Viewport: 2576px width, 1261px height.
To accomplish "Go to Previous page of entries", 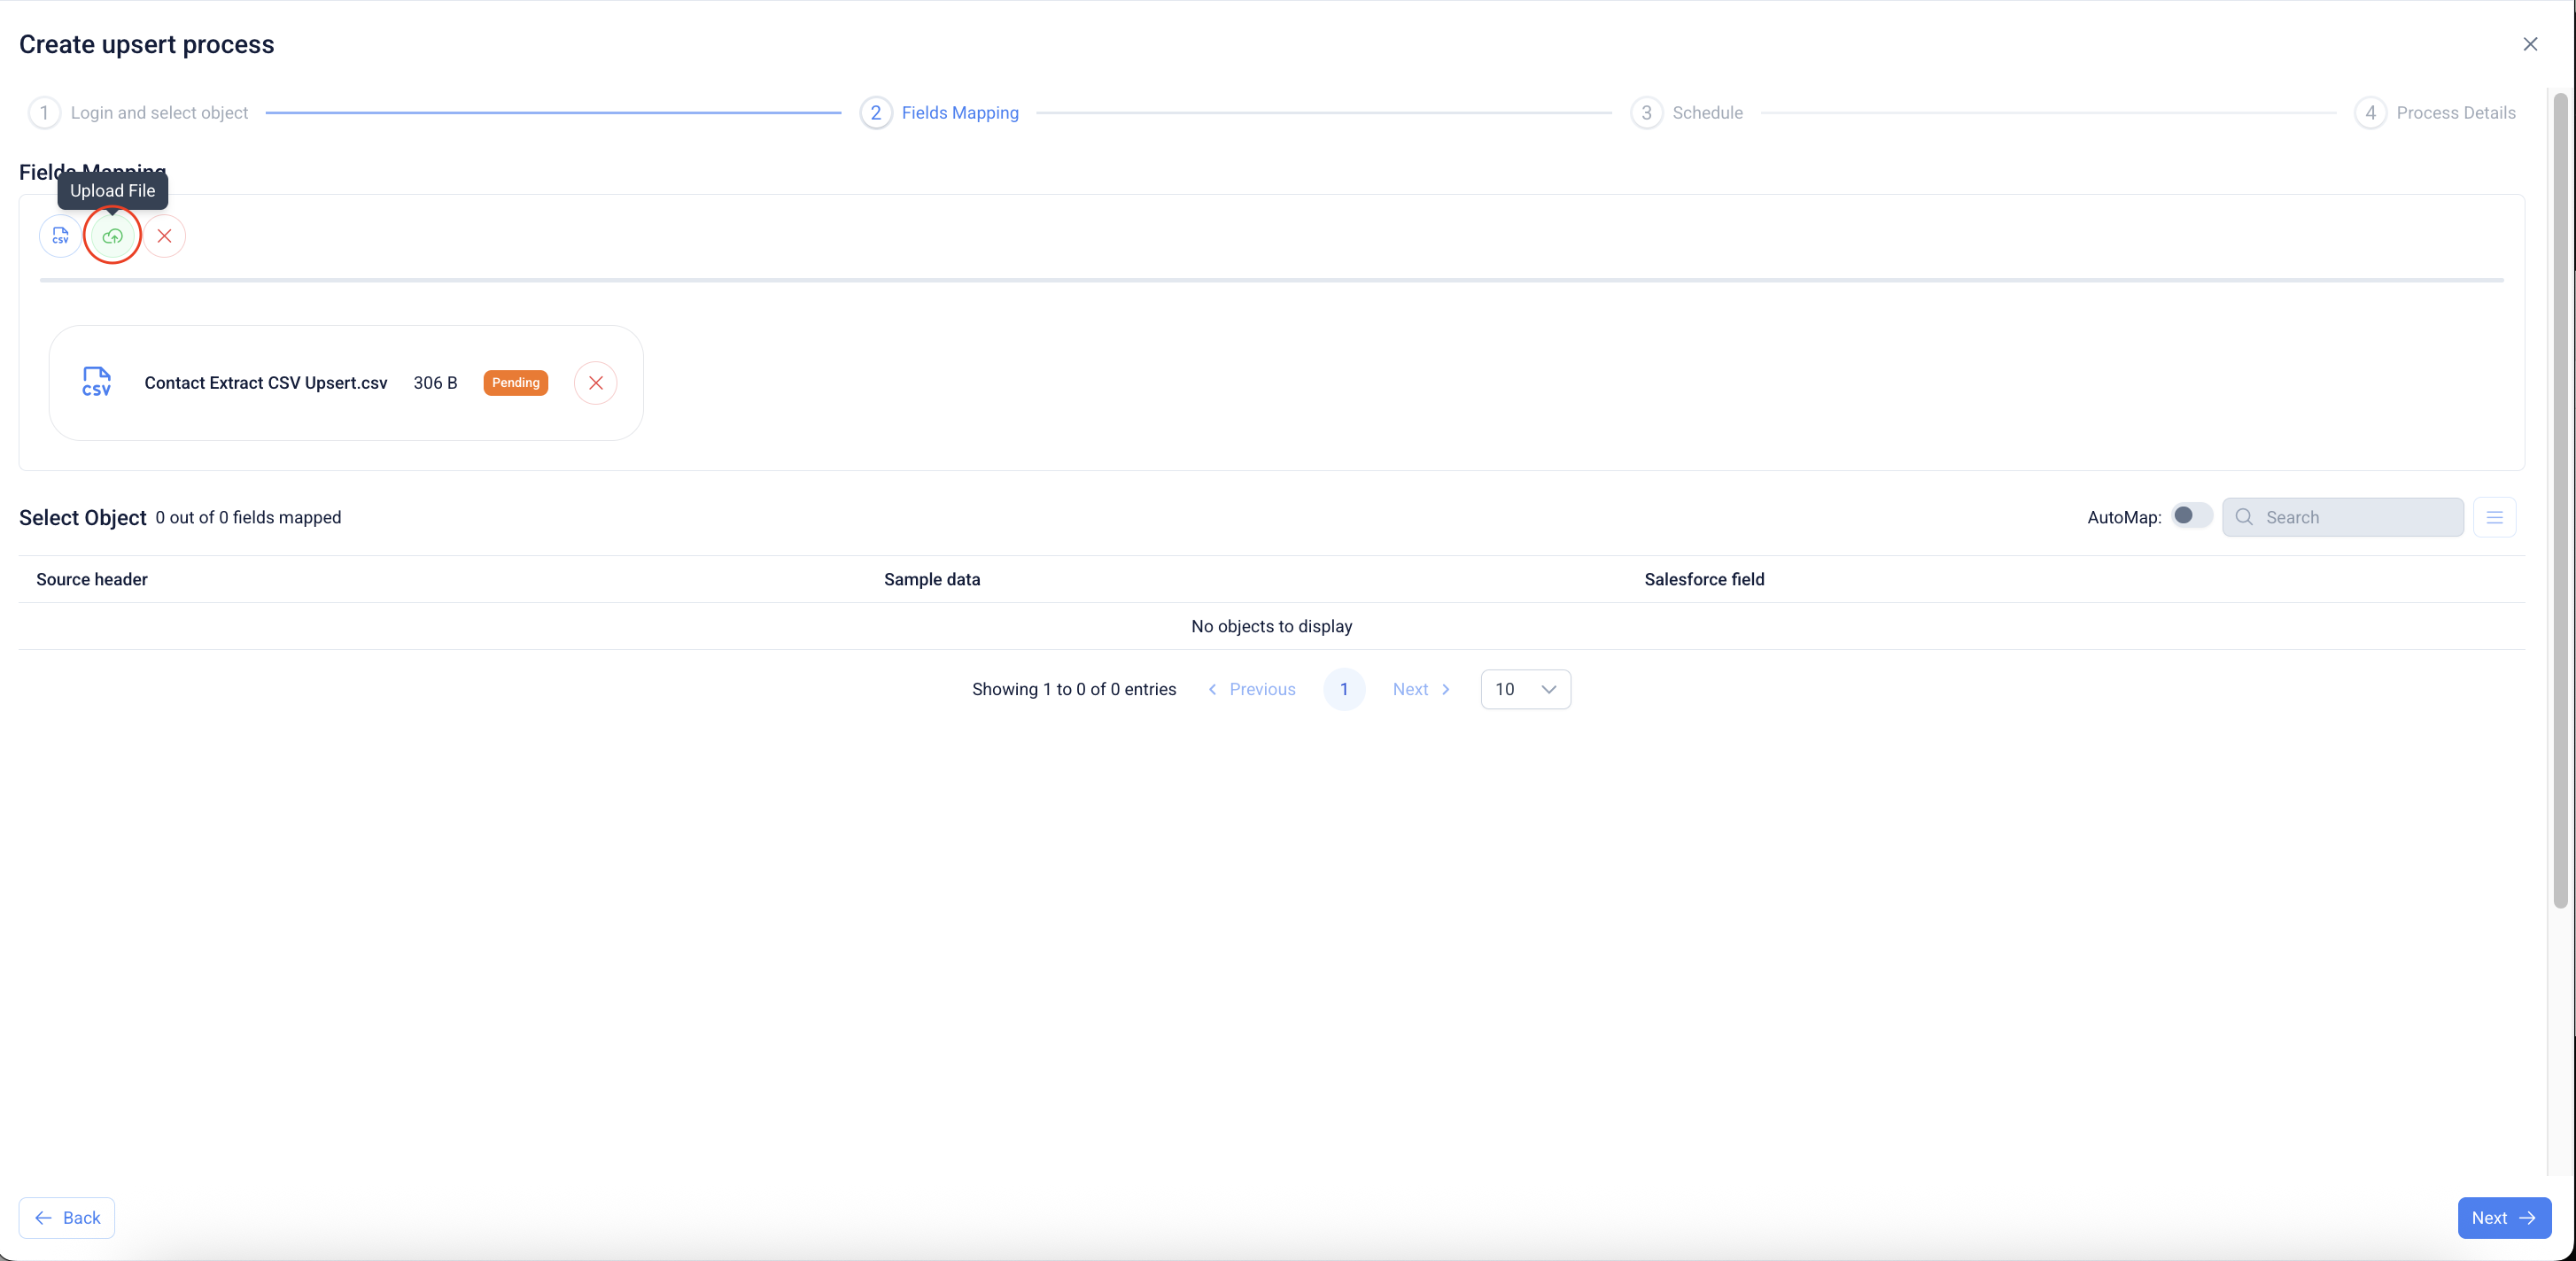I will (1251, 689).
